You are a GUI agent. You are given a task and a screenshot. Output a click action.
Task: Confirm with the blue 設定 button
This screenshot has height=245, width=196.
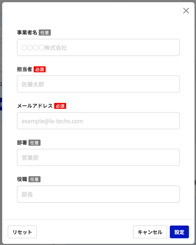point(179,232)
